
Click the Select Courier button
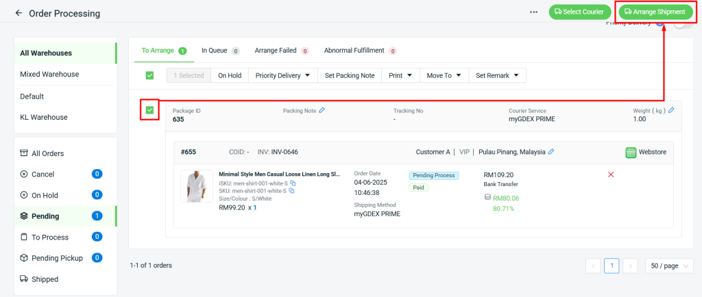[580, 12]
